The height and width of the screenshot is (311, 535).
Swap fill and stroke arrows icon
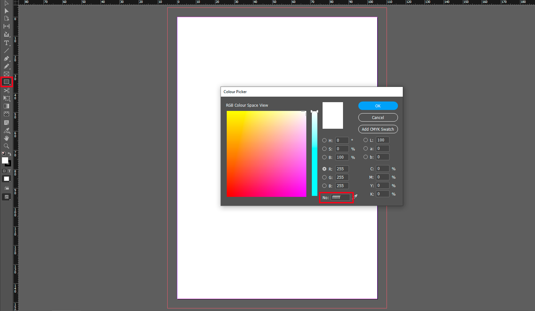point(9,154)
